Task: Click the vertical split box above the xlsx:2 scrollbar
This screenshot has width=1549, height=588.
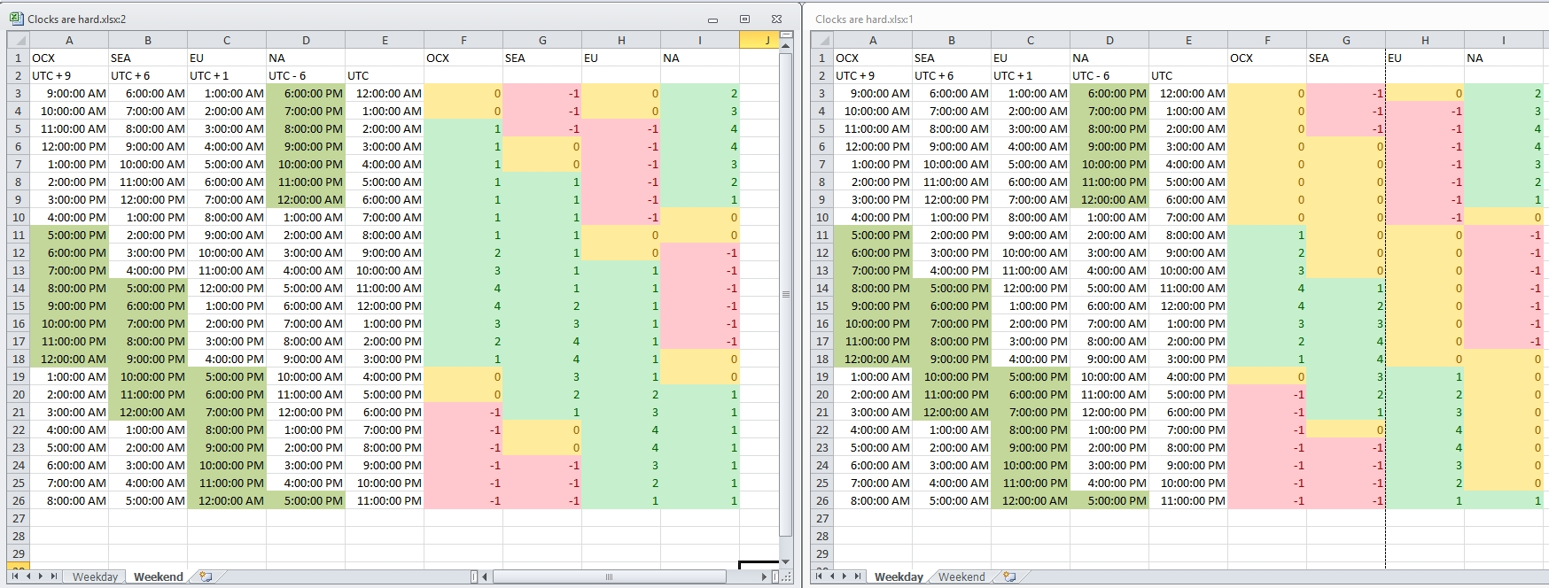Action: [785, 35]
